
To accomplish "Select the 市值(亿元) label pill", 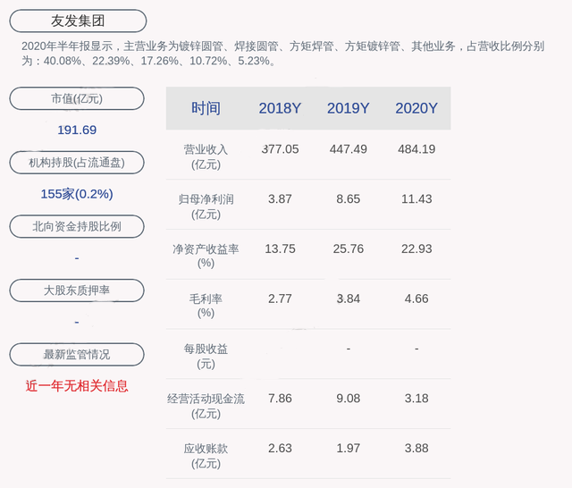I will [77, 98].
